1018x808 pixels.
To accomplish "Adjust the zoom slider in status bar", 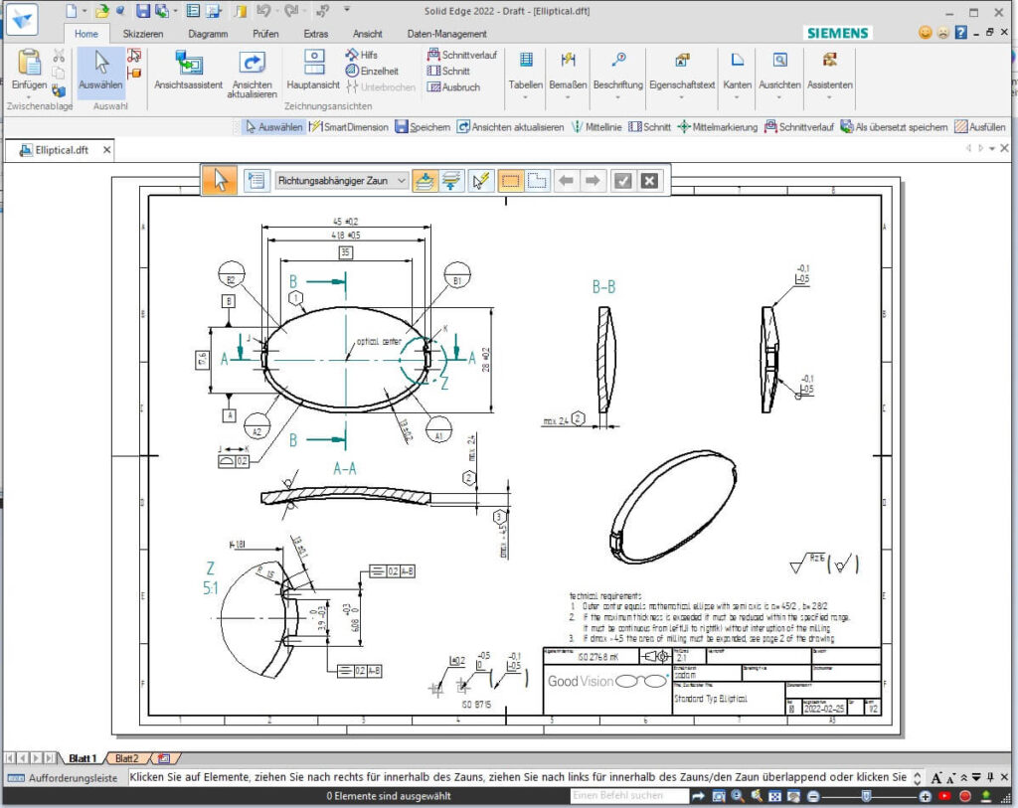I will click(x=867, y=796).
